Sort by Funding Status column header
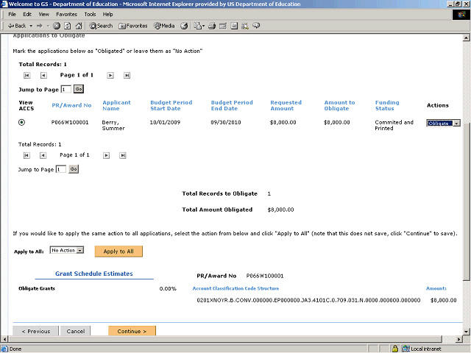 coord(387,105)
